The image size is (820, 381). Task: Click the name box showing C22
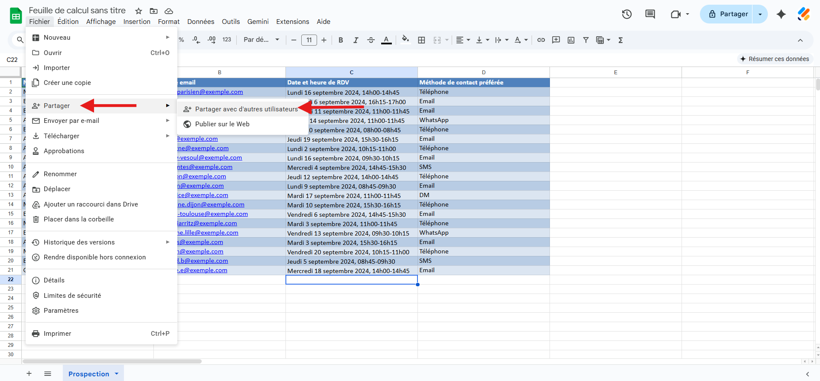click(x=12, y=59)
